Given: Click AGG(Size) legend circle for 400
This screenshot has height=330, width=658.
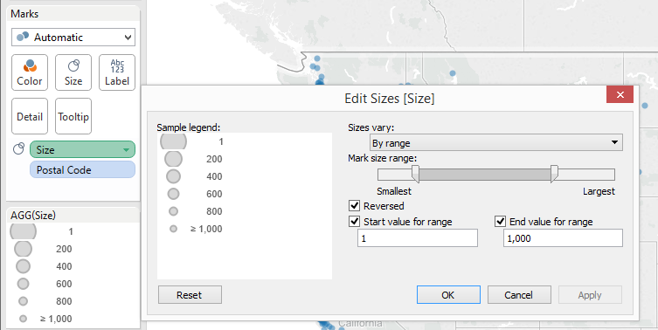Looking at the screenshot, I should [23, 266].
